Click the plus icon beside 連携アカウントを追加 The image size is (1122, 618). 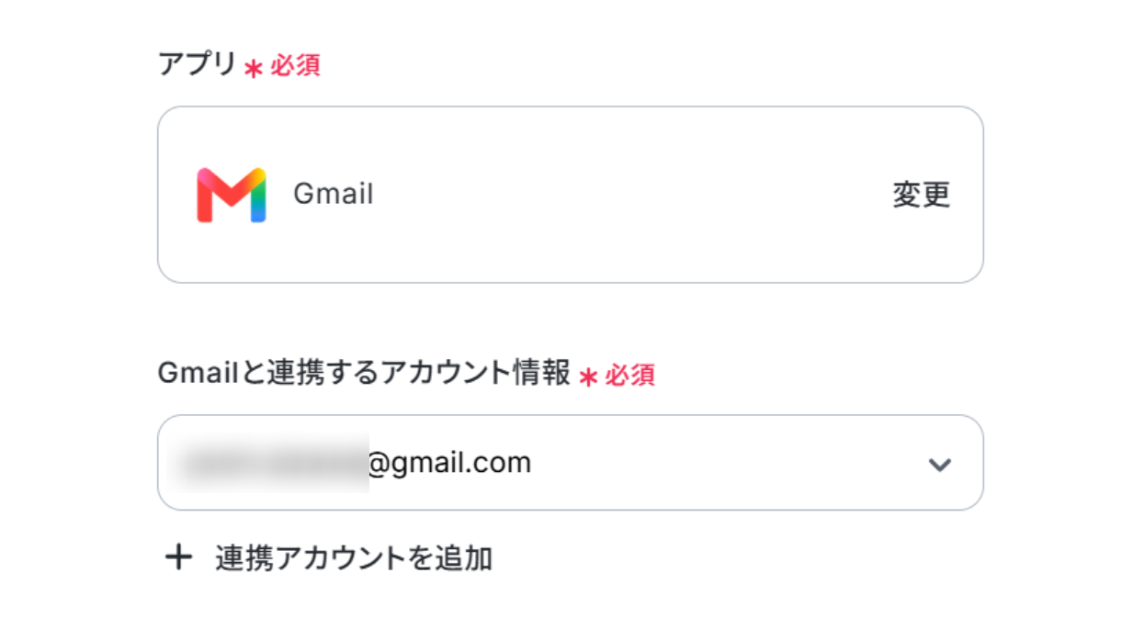tap(178, 556)
